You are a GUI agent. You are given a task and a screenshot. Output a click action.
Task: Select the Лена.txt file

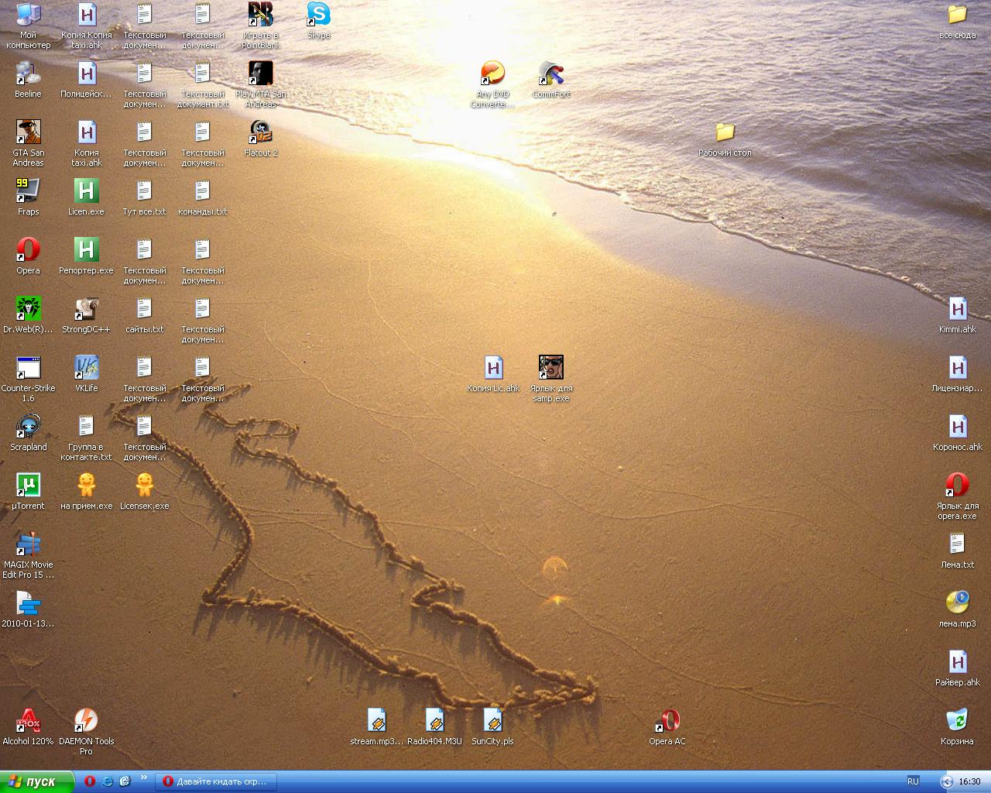click(957, 551)
